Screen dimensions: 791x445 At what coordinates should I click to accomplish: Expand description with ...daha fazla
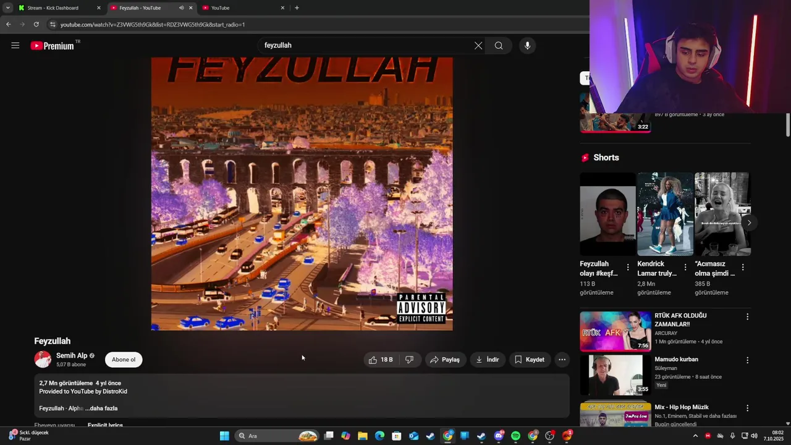101,409
